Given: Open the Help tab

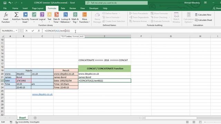Looking at the screenshot, I should [105, 8].
